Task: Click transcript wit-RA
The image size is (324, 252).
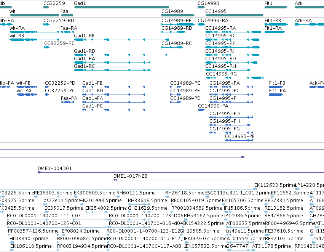Action: 34,32
